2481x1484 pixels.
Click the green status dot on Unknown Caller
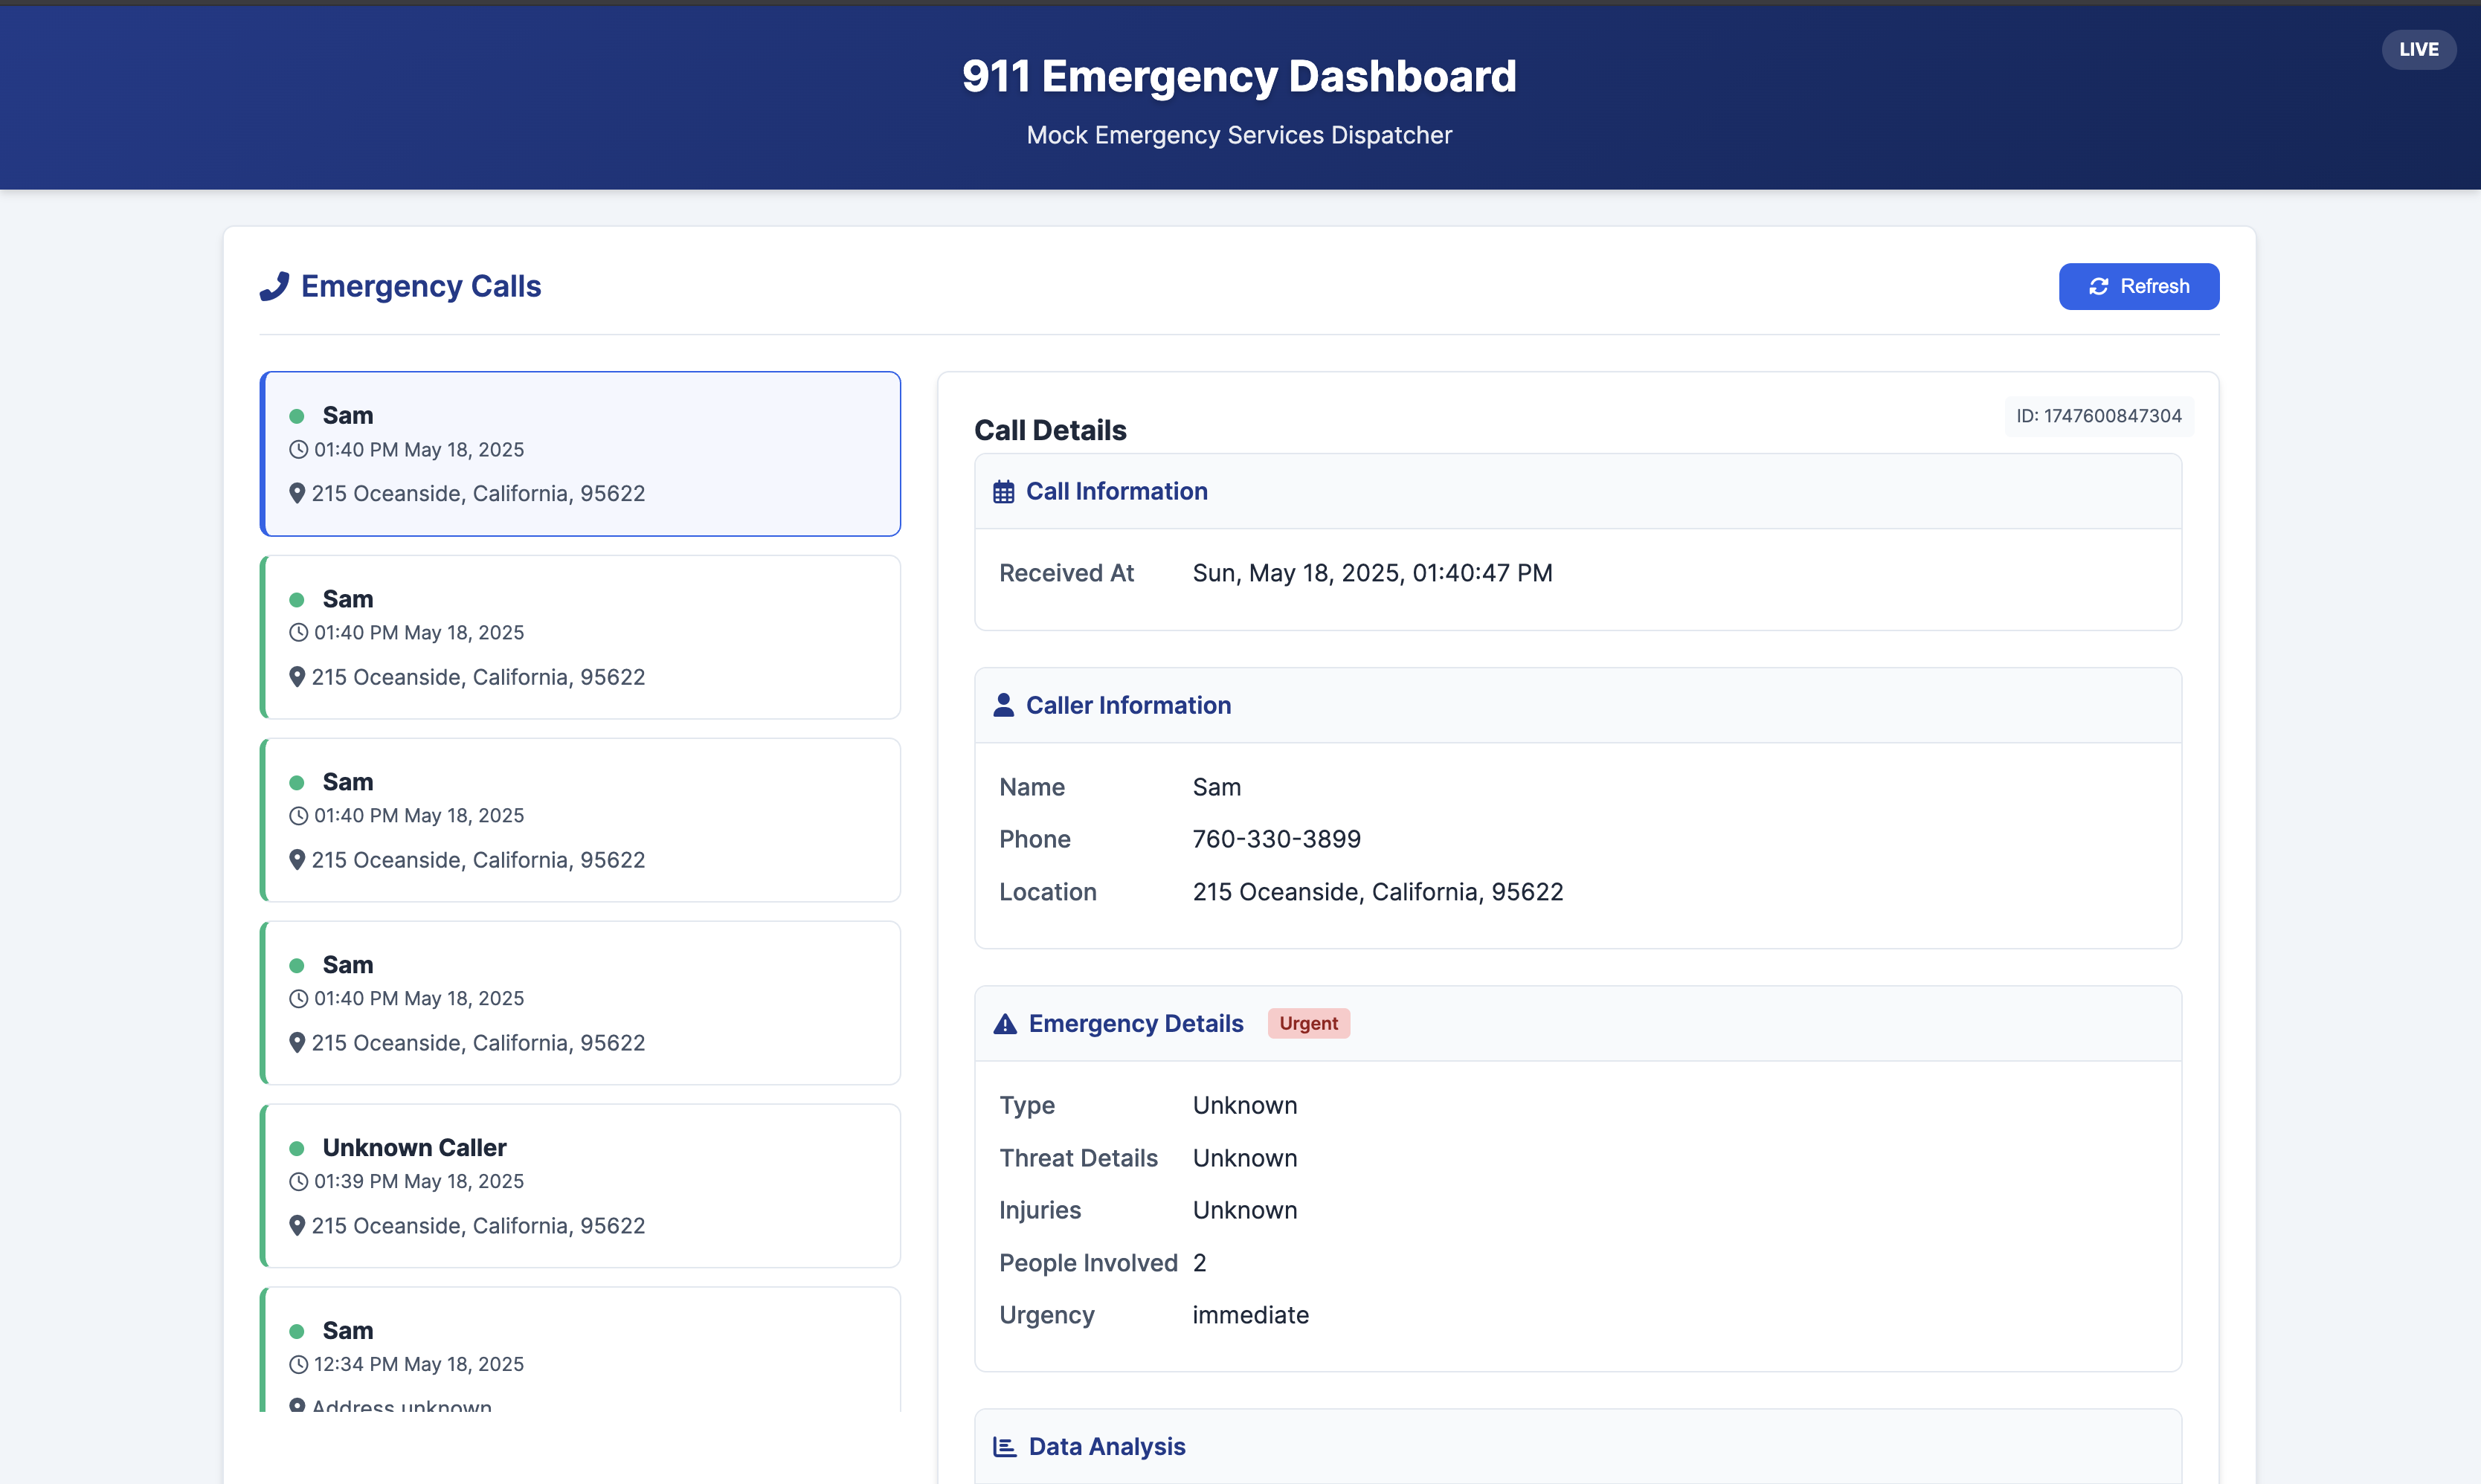[x=297, y=1148]
